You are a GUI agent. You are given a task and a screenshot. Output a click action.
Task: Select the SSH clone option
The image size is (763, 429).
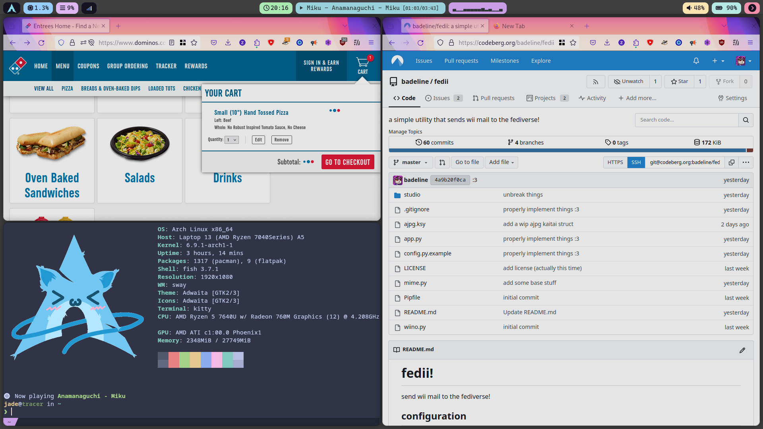636,162
